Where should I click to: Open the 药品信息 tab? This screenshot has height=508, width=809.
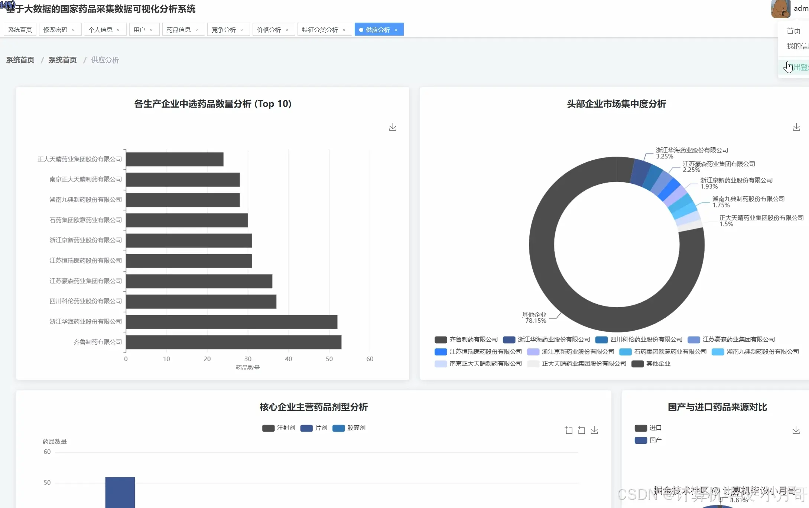pyautogui.click(x=179, y=30)
